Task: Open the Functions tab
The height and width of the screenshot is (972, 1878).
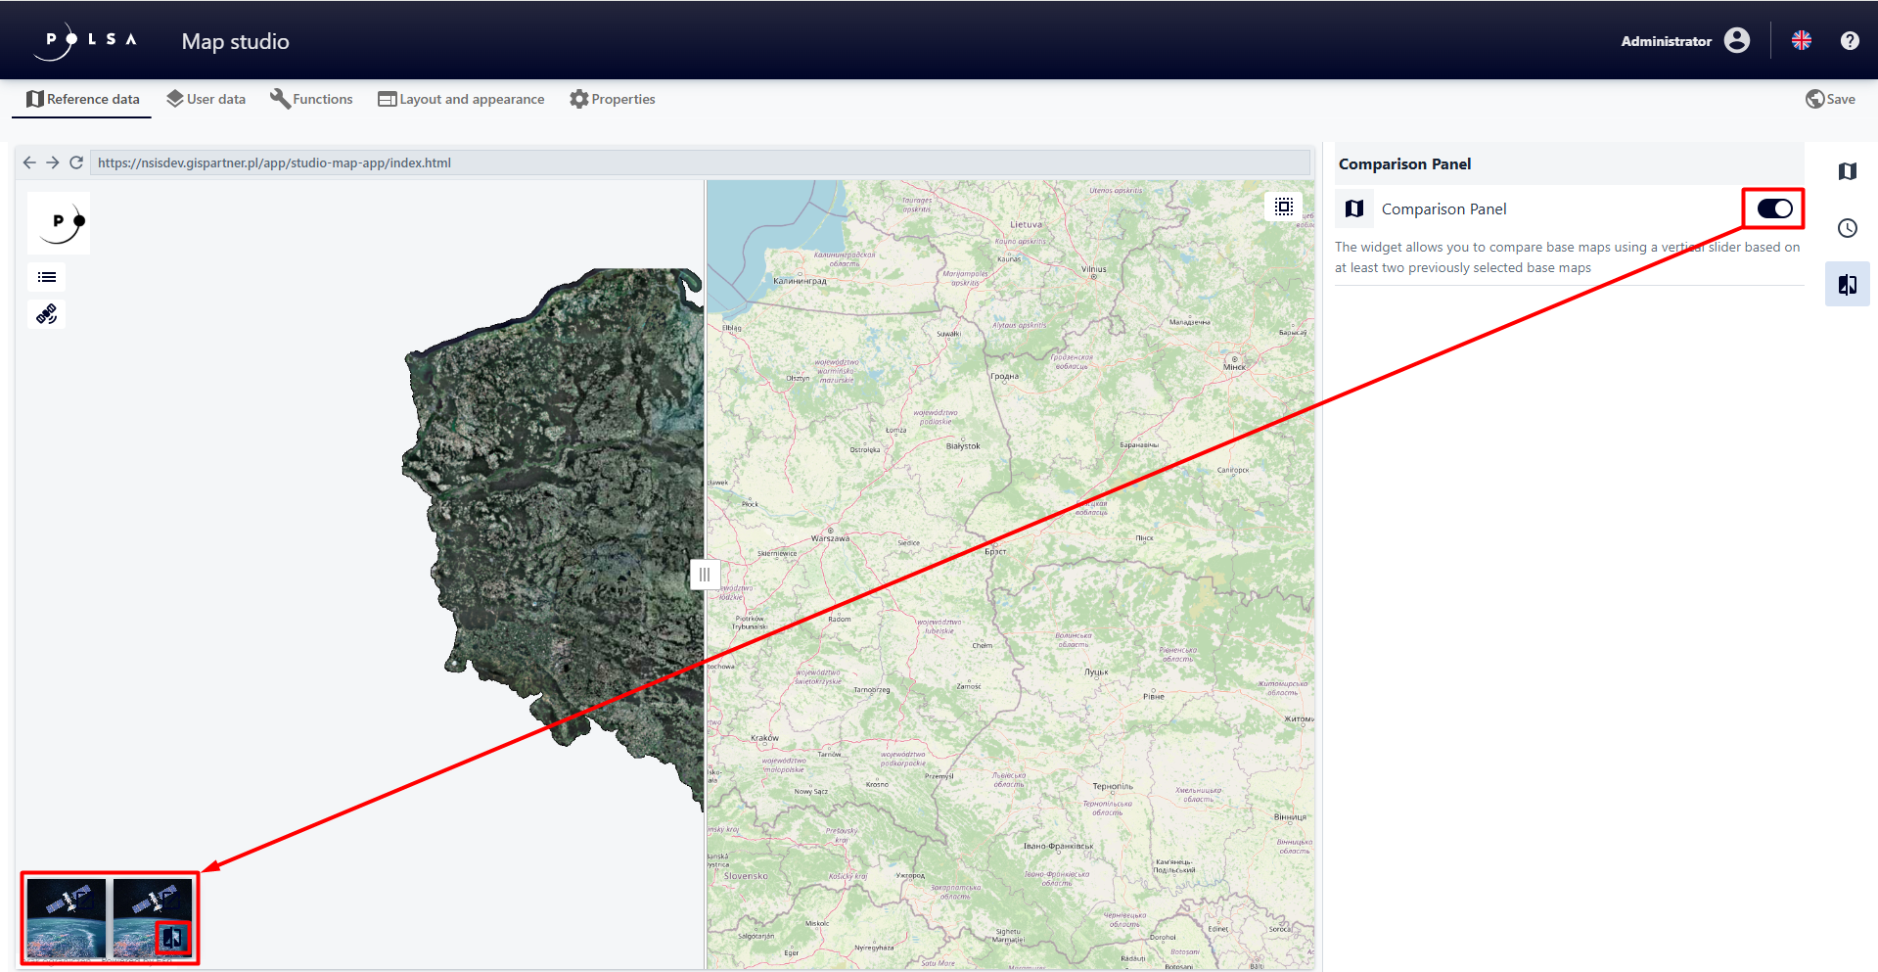Action: click(311, 99)
